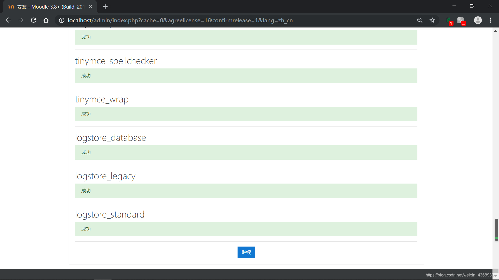
Task: Click the logstore_standard heading
Action: 110,214
